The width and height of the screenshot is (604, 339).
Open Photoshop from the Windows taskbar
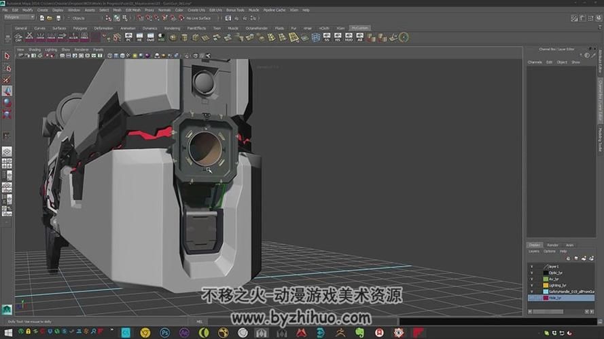click(164, 332)
